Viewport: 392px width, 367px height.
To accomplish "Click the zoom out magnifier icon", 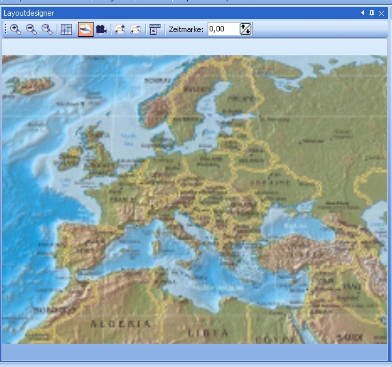I will pyautogui.click(x=31, y=29).
